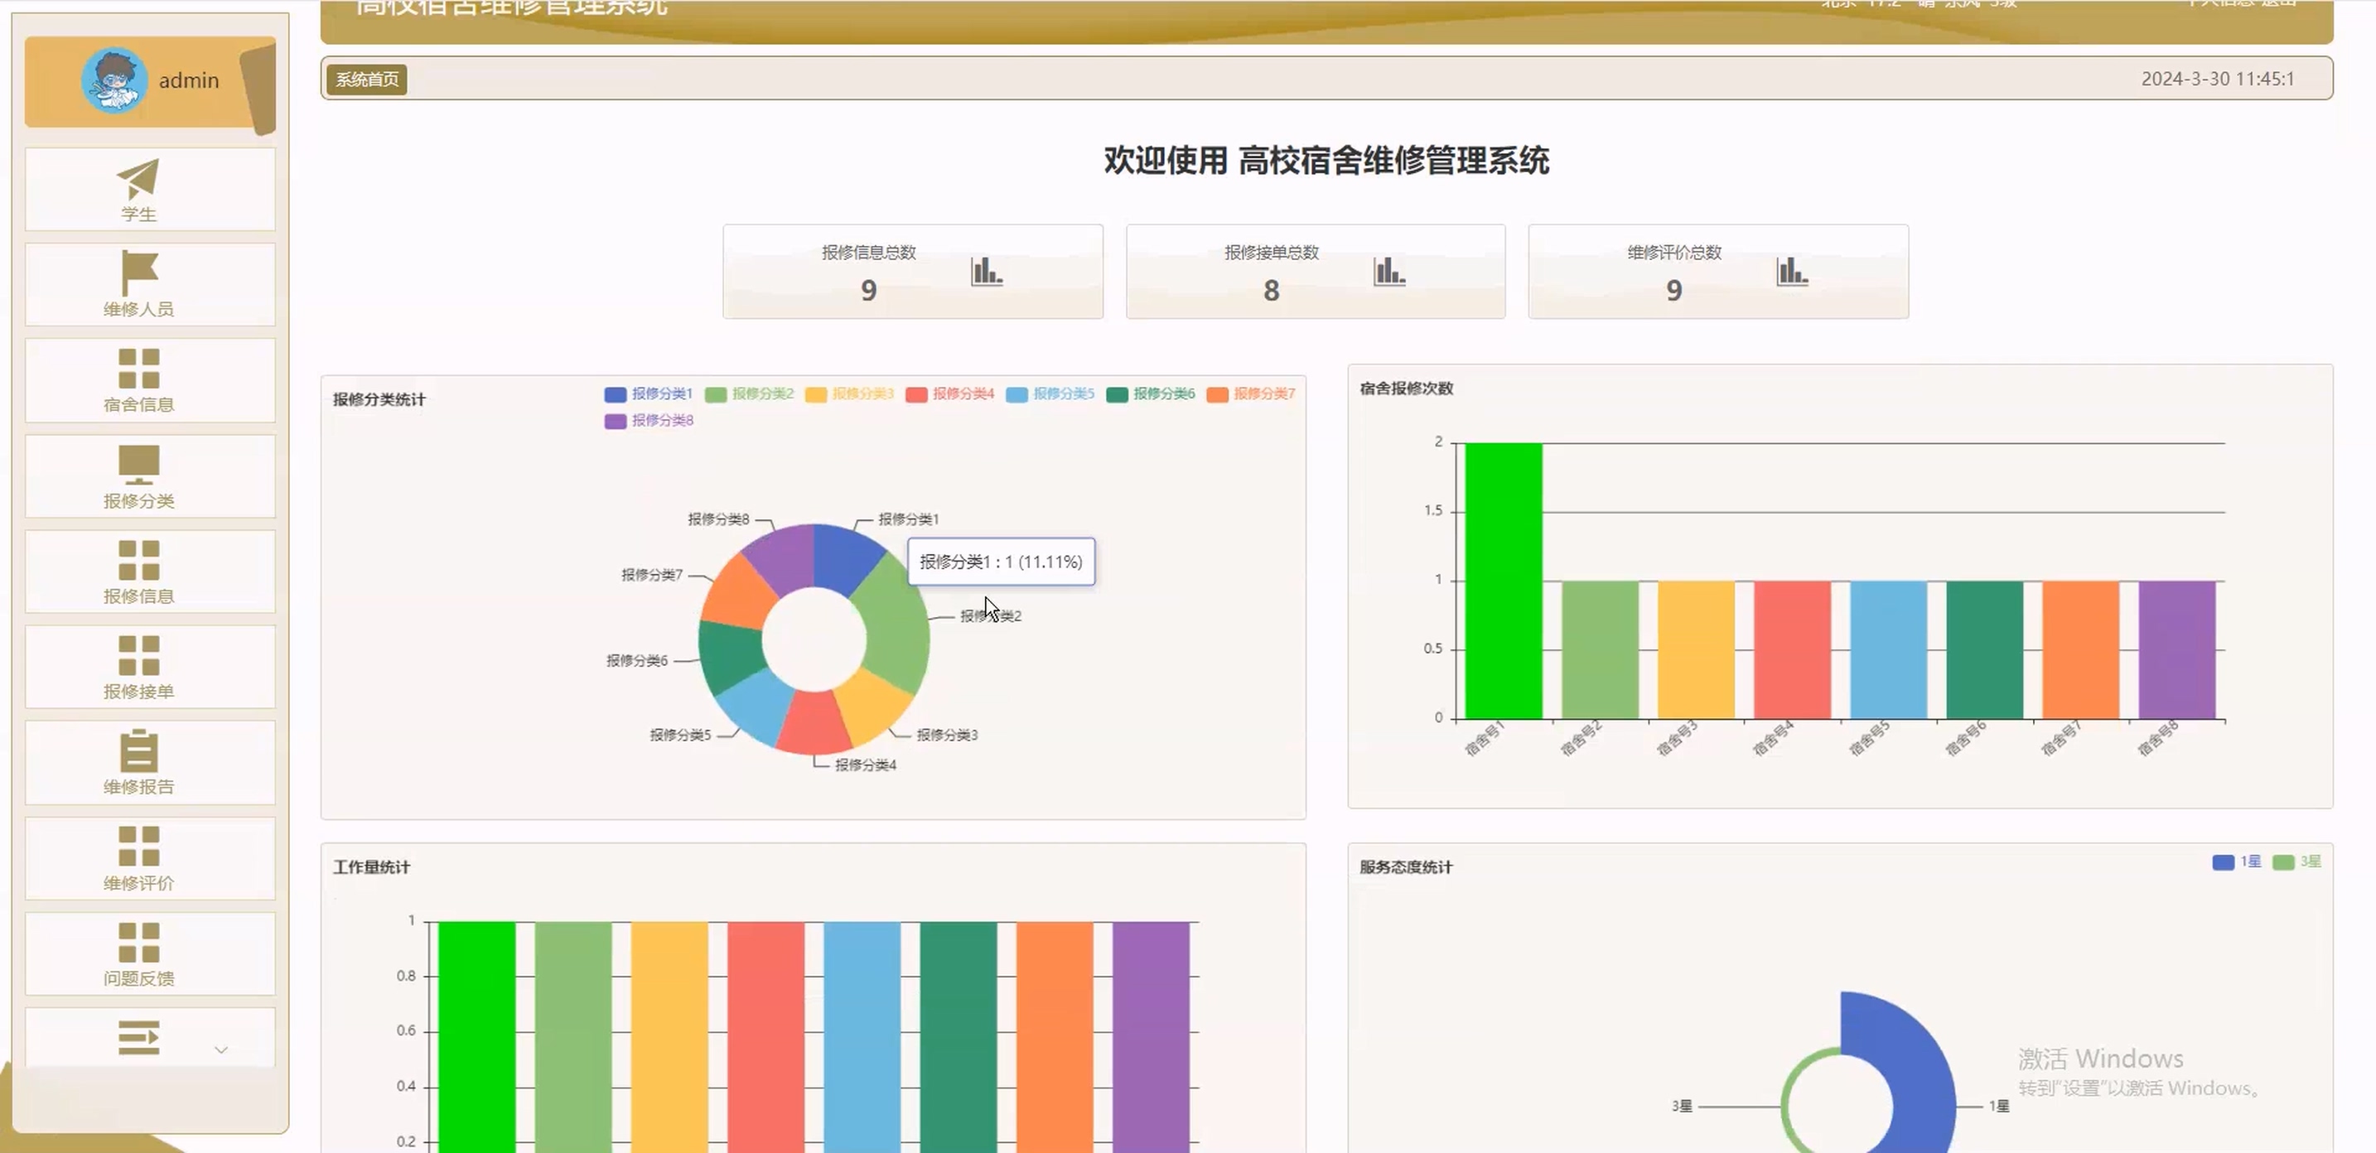2376x1153 pixels.
Task: Click the bar chart icon in 维修评价总数 card
Action: (1792, 271)
